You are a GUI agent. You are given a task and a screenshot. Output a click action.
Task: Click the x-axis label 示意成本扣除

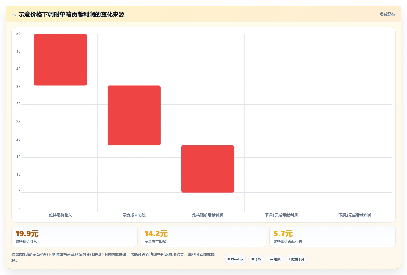point(134,216)
